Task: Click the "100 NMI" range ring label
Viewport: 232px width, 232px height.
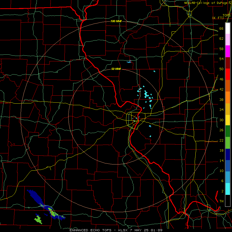Action: pyautogui.click(x=116, y=21)
